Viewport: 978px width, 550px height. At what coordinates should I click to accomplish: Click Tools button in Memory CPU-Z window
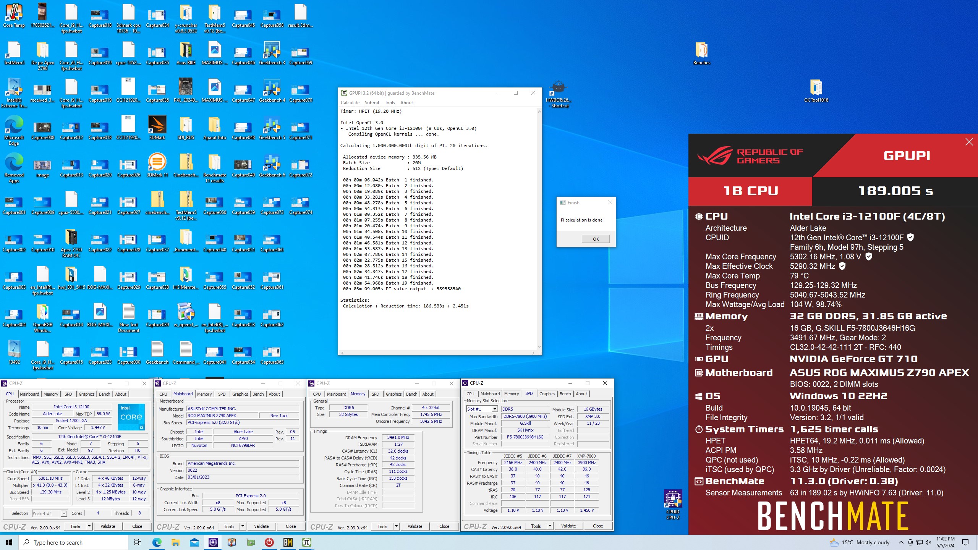[382, 526]
